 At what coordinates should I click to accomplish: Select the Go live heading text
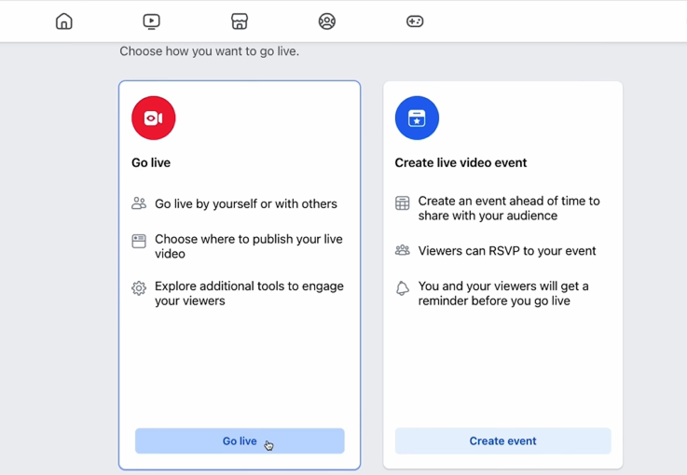[151, 162]
